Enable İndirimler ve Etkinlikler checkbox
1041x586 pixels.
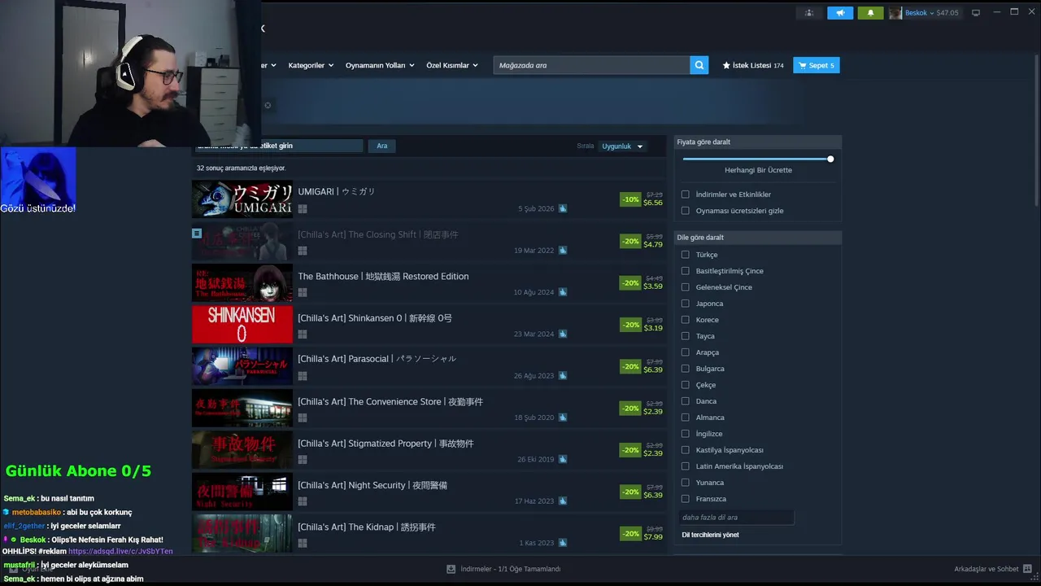point(686,195)
